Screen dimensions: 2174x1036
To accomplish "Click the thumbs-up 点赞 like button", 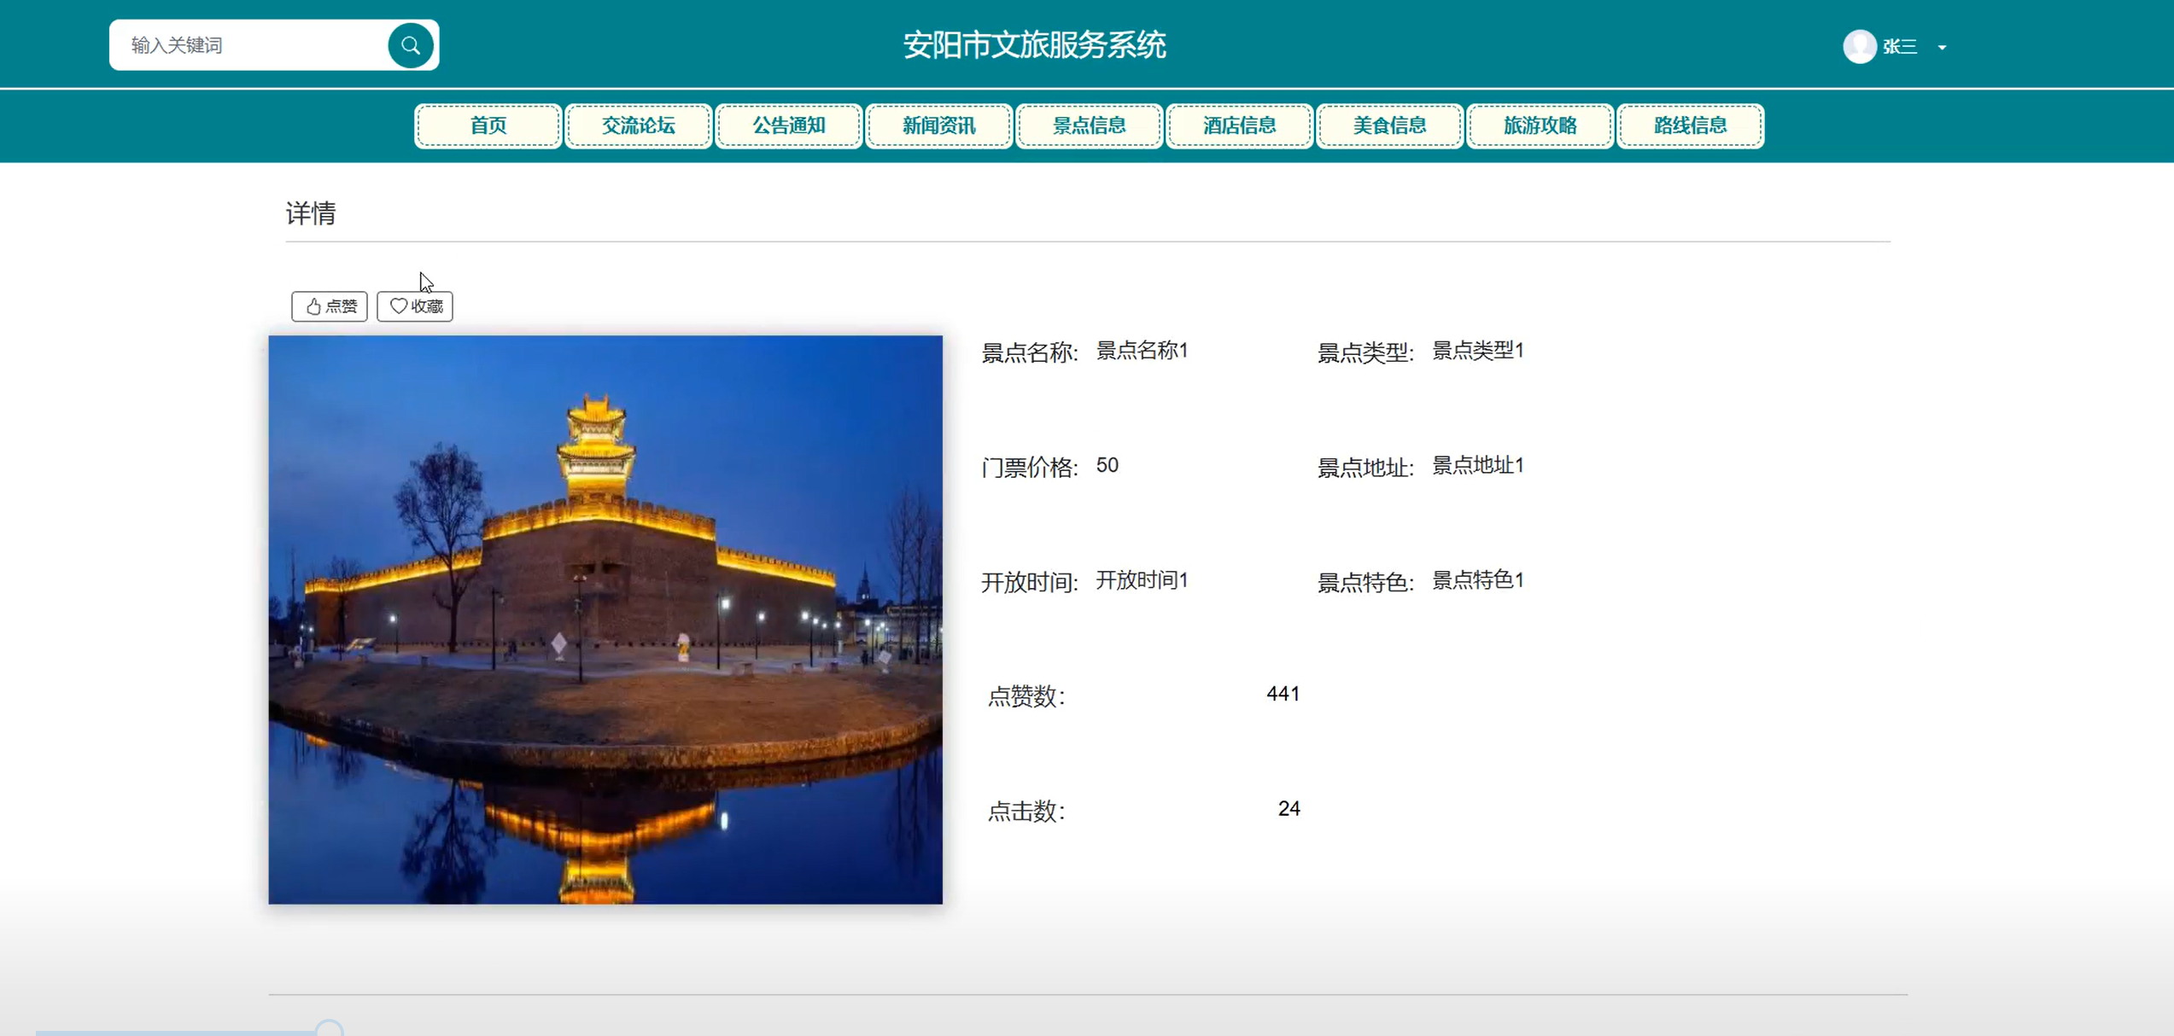I will [330, 306].
